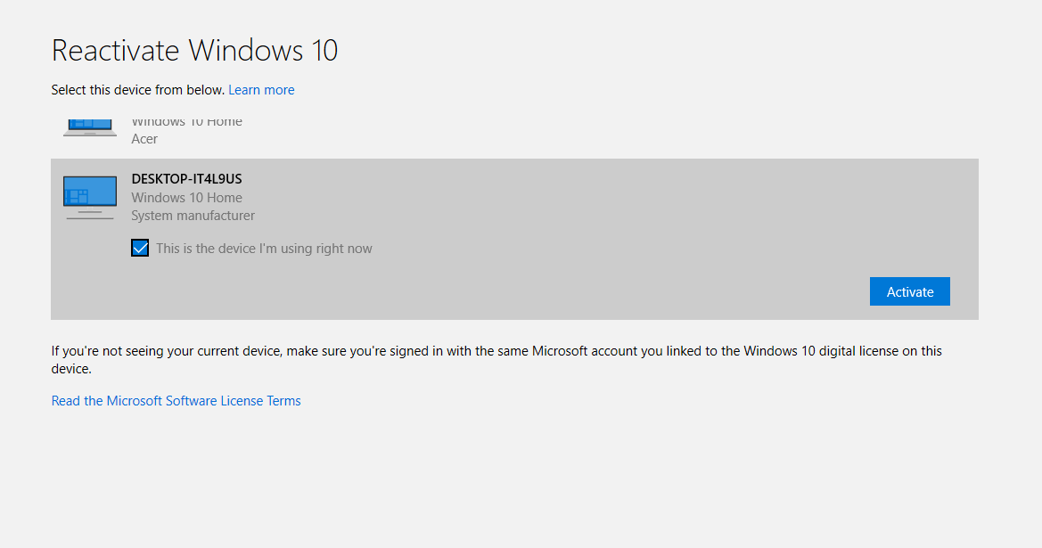
Task: Uncheck 'This is the device I'm using right now'
Action: [140, 249]
